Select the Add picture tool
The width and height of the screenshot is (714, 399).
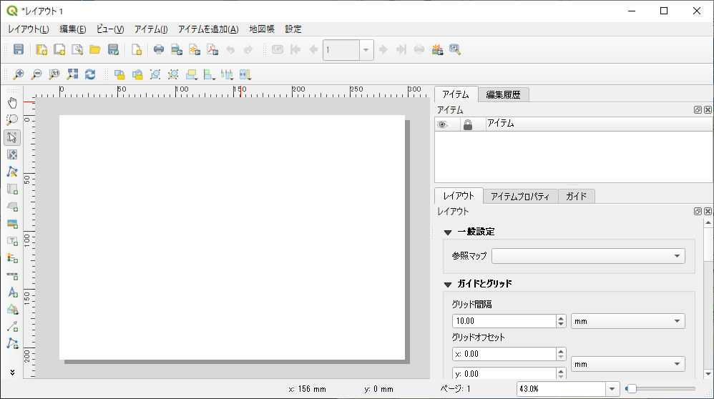[x=12, y=224]
